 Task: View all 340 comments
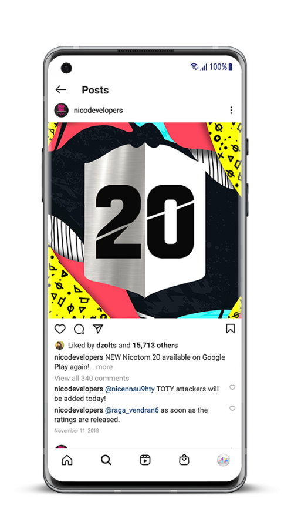coord(92,378)
